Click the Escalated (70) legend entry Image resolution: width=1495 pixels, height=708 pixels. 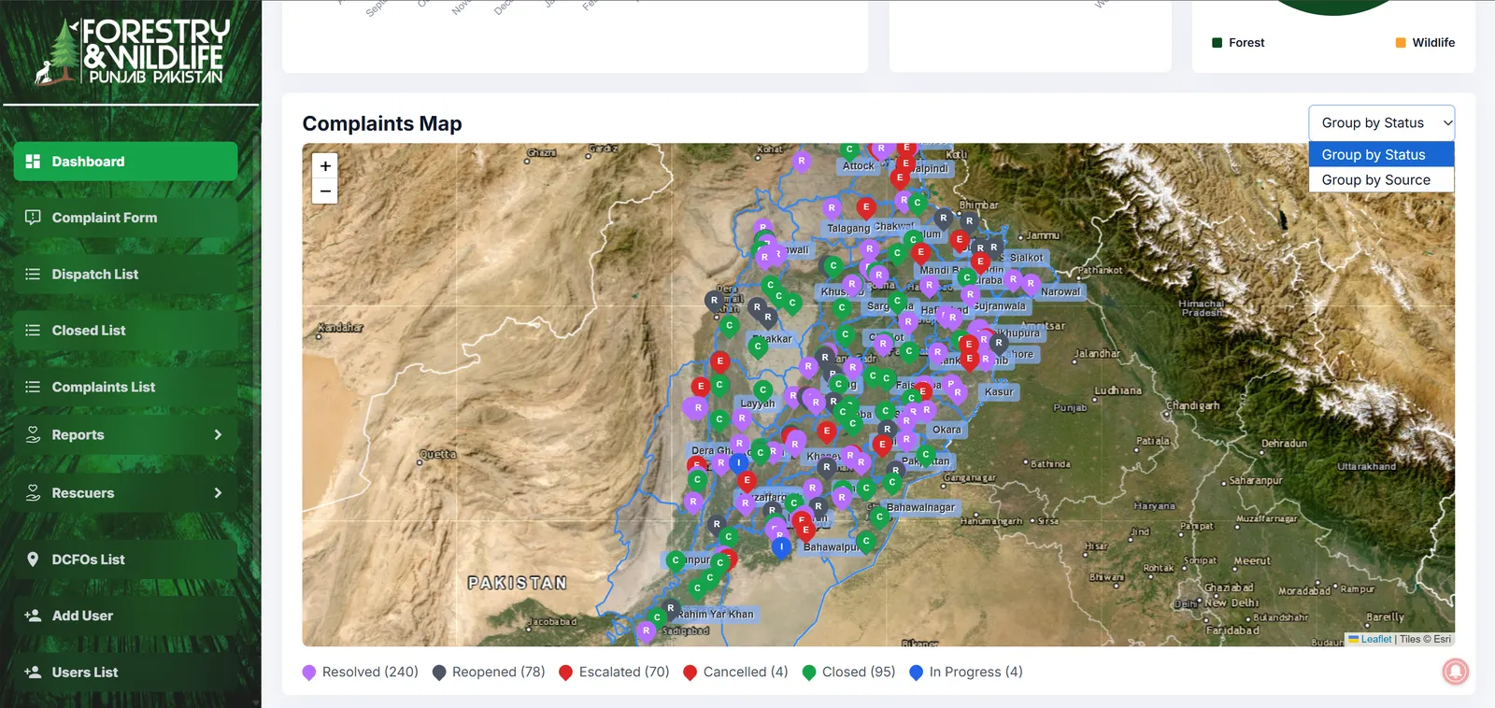point(614,673)
